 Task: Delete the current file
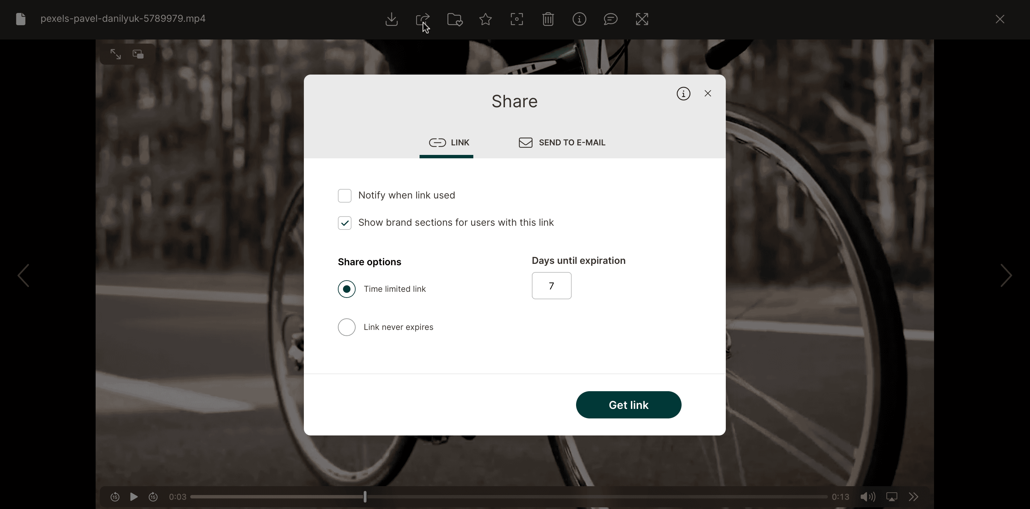point(548,19)
